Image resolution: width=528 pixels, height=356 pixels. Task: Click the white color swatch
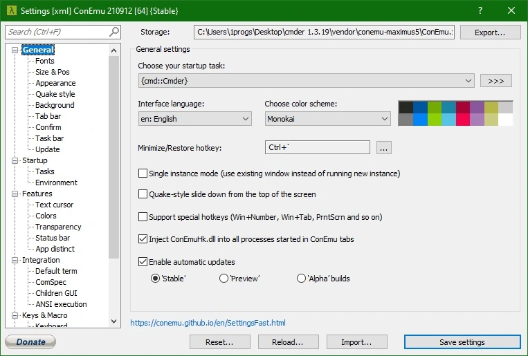coord(505,119)
